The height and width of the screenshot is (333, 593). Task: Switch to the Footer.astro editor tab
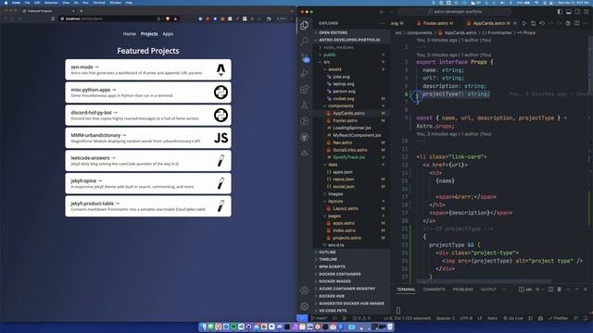tap(435, 23)
